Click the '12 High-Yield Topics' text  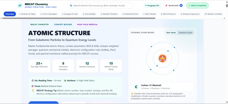pos(85,80)
